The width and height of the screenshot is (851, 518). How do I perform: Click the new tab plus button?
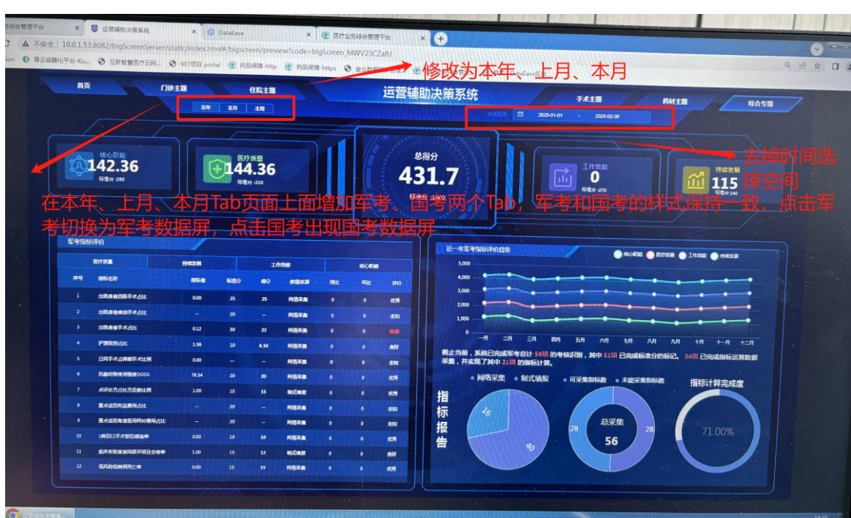pos(441,38)
